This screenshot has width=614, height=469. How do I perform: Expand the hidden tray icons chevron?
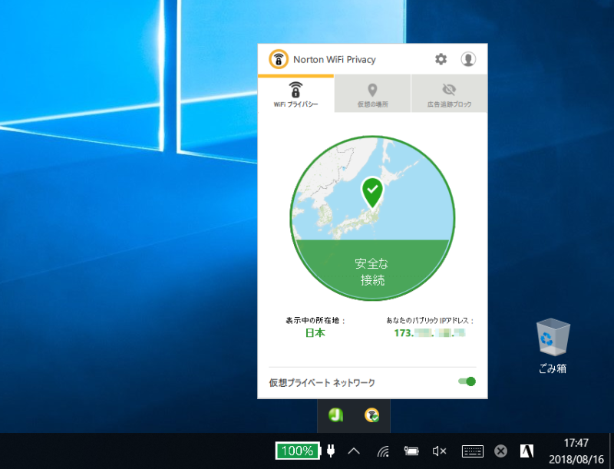354,451
